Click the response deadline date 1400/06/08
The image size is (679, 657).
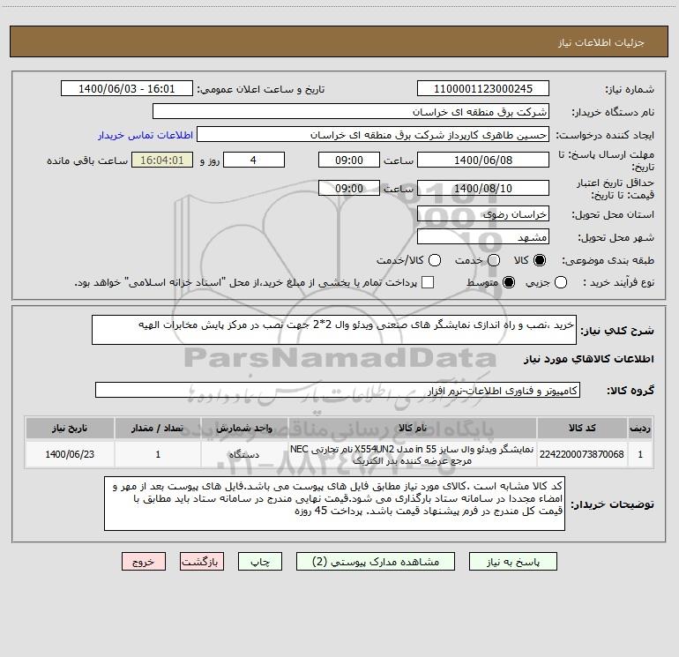click(x=483, y=160)
